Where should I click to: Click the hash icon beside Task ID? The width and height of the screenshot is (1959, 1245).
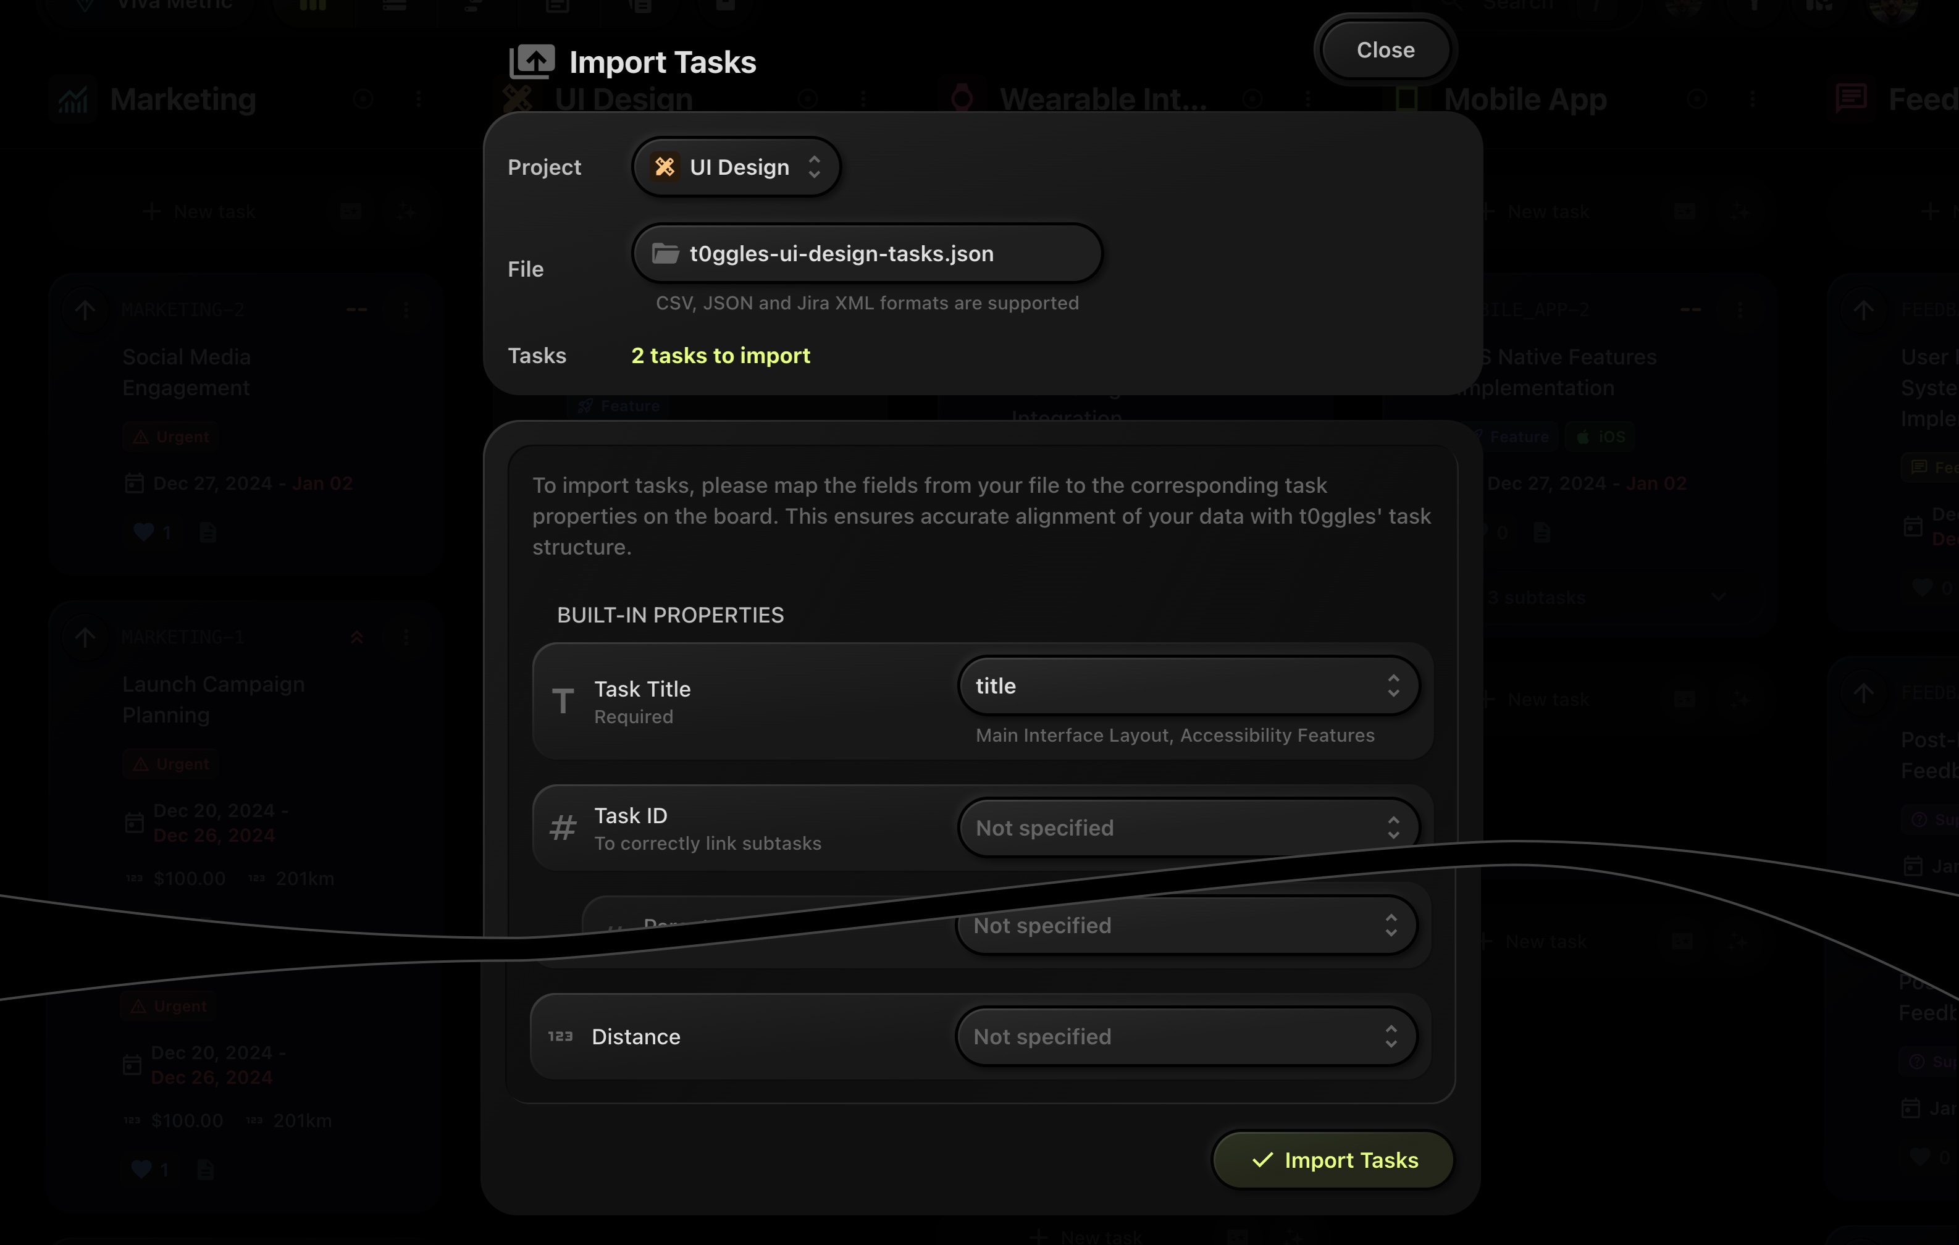563,828
